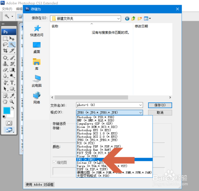Choose BMP format option
The width and height of the screenshot is (199, 191).
tap(115, 121)
